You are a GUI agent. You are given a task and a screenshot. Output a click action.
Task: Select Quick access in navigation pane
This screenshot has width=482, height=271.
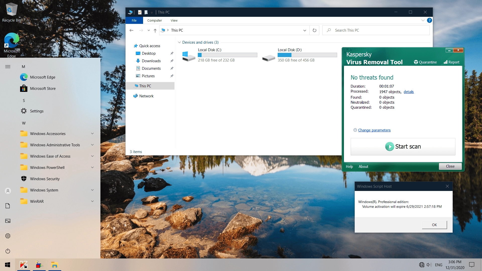[x=150, y=46]
